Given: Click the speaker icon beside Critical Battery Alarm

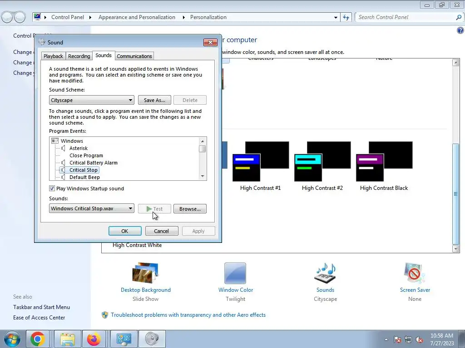Looking at the screenshot, I should coord(63,163).
